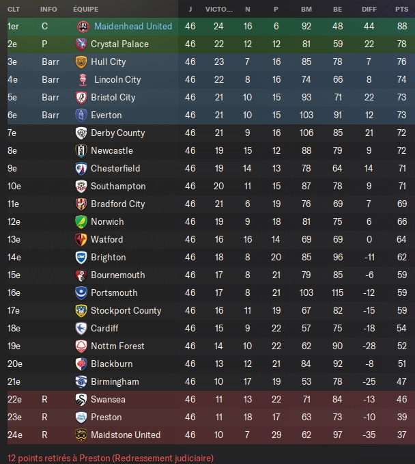This screenshot has width=415, height=464.
Task: Click the Swansea swan crest
Action: coord(81,399)
